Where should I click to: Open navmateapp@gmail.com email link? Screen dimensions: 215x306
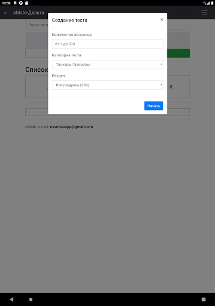[x=71, y=127]
